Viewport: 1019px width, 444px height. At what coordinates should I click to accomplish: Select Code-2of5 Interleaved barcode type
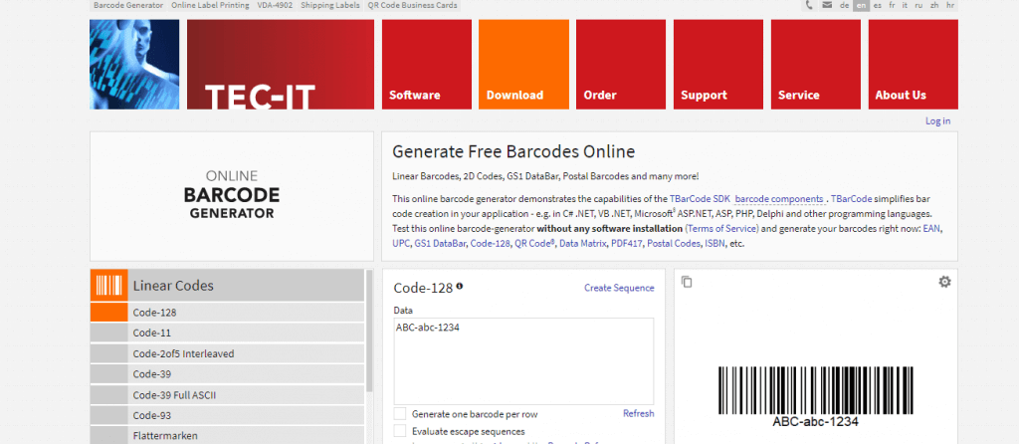[228, 353]
